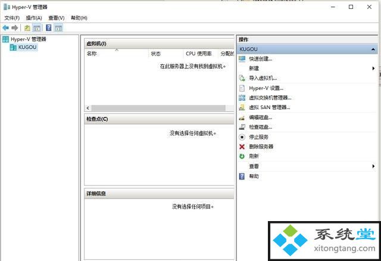Click 编辑磁盘... action
This screenshot has height=261, width=381.
261,118
